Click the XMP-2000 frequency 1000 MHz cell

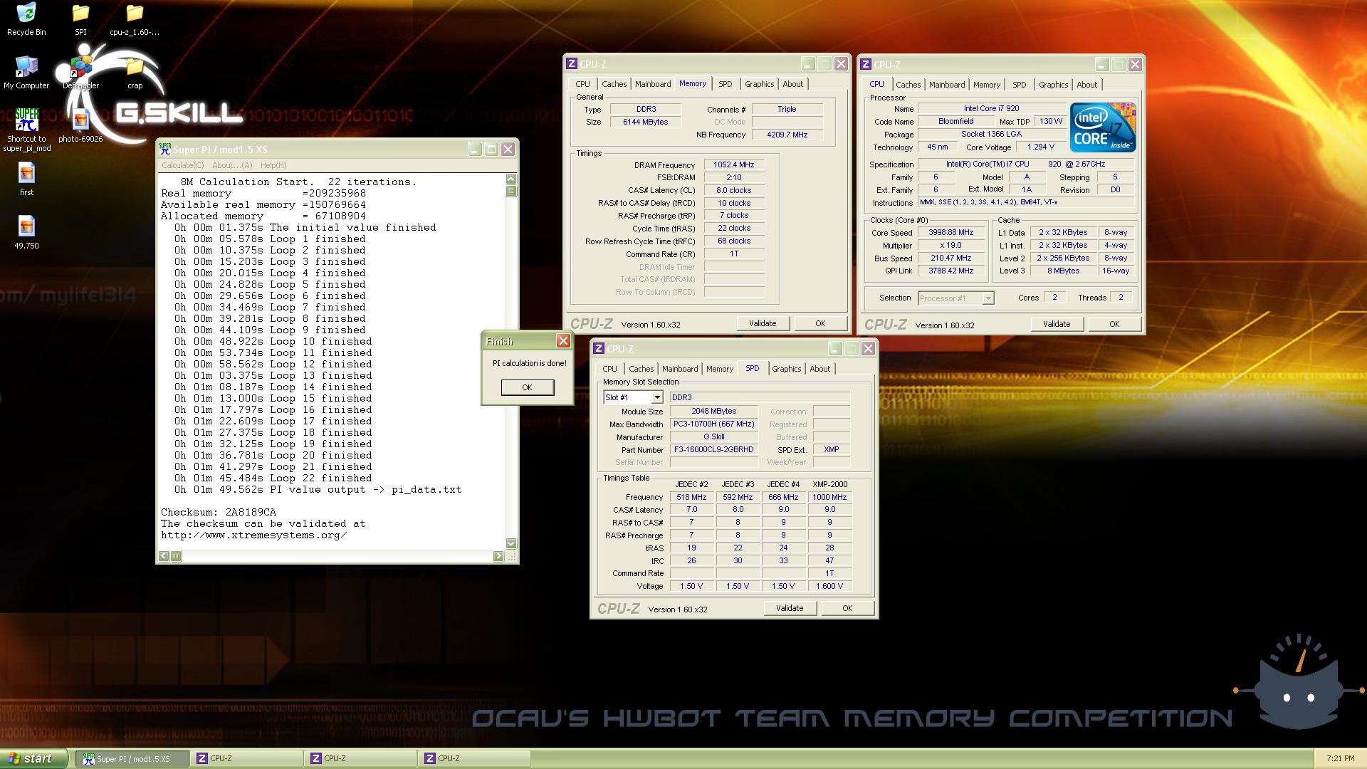click(x=829, y=497)
